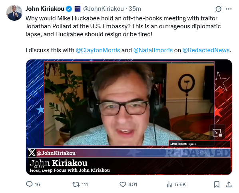This screenshot has height=193, width=239.
Task: Click the @Natalimorris mention
Action: tap(153, 50)
